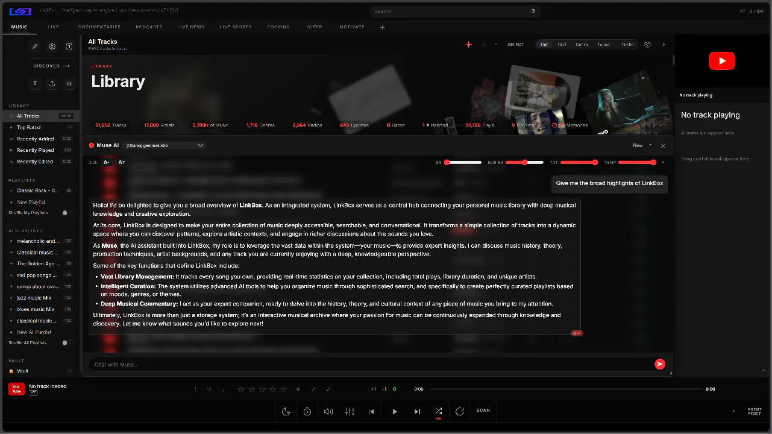The width and height of the screenshot is (772, 434).
Task: Open the track options three-dot menu in player bar
Action: pos(195,389)
